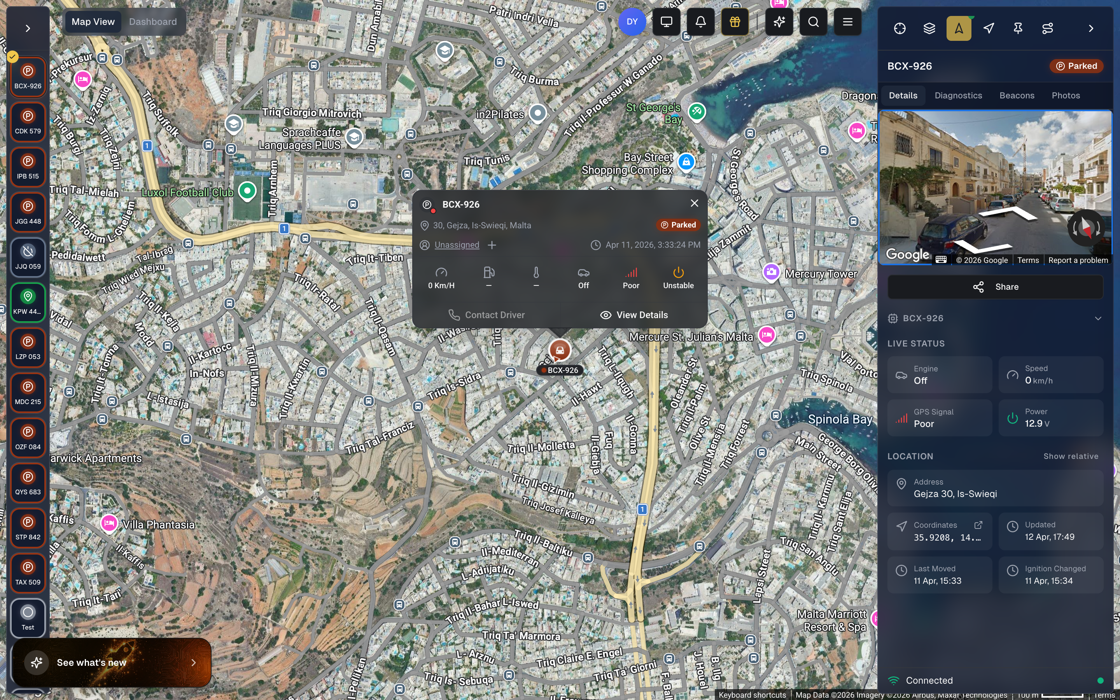Select vehicle STP 842 in sidebar
Image resolution: width=1120 pixels, height=700 pixels.
(28, 528)
